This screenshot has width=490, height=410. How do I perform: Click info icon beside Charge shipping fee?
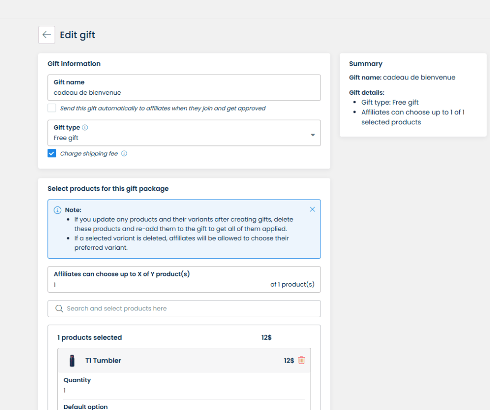tap(124, 154)
